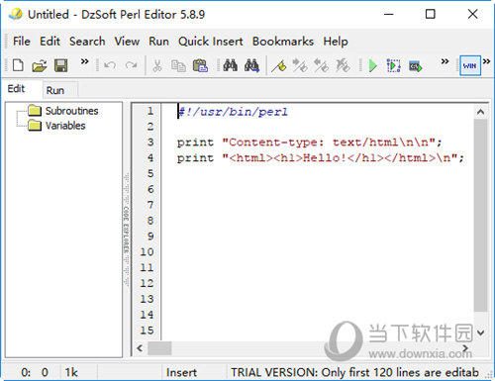The width and height of the screenshot is (495, 381).
Task: Click the Save floppy disk icon
Action: (61, 65)
